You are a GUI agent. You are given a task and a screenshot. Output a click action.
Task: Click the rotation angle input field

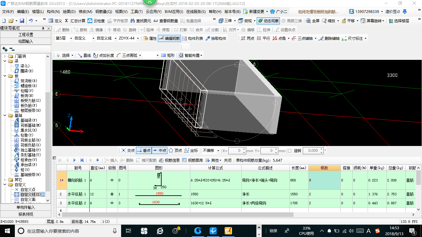(x=310, y=151)
